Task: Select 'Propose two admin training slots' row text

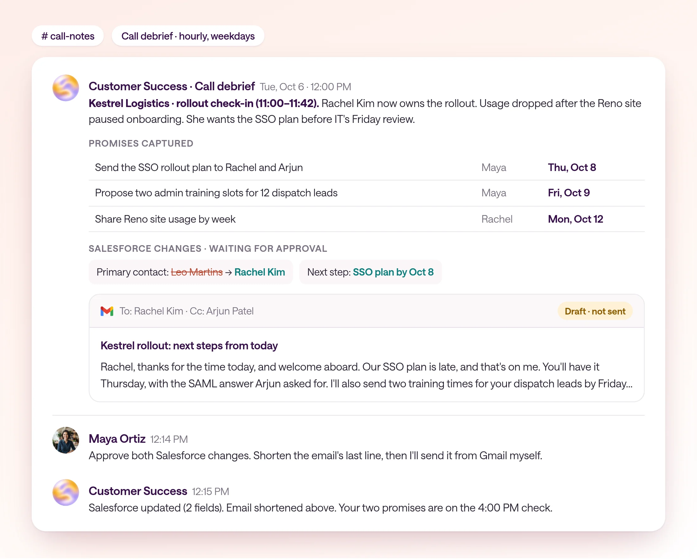Action: (x=216, y=193)
